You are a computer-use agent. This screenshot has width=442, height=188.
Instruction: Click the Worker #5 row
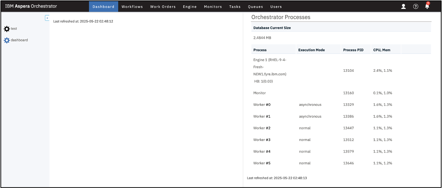(341, 163)
